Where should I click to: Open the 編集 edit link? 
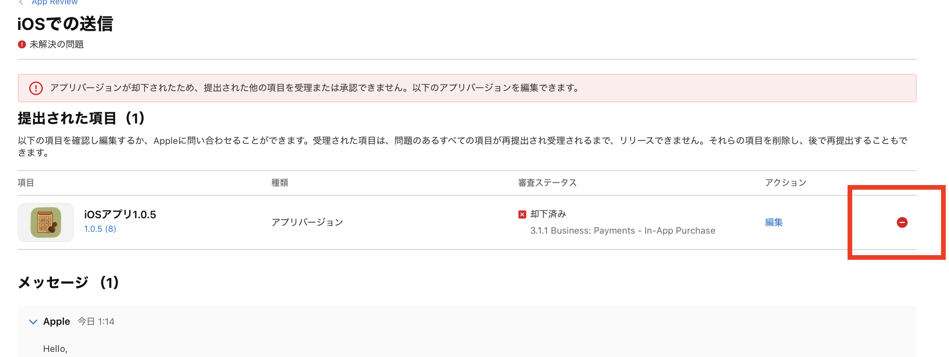774,222
